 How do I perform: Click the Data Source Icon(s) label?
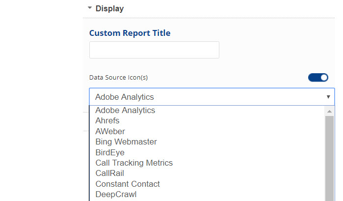tap(118, 78)
